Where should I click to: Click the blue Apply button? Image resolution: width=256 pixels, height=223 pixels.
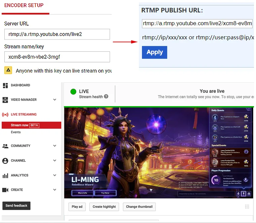154,52
